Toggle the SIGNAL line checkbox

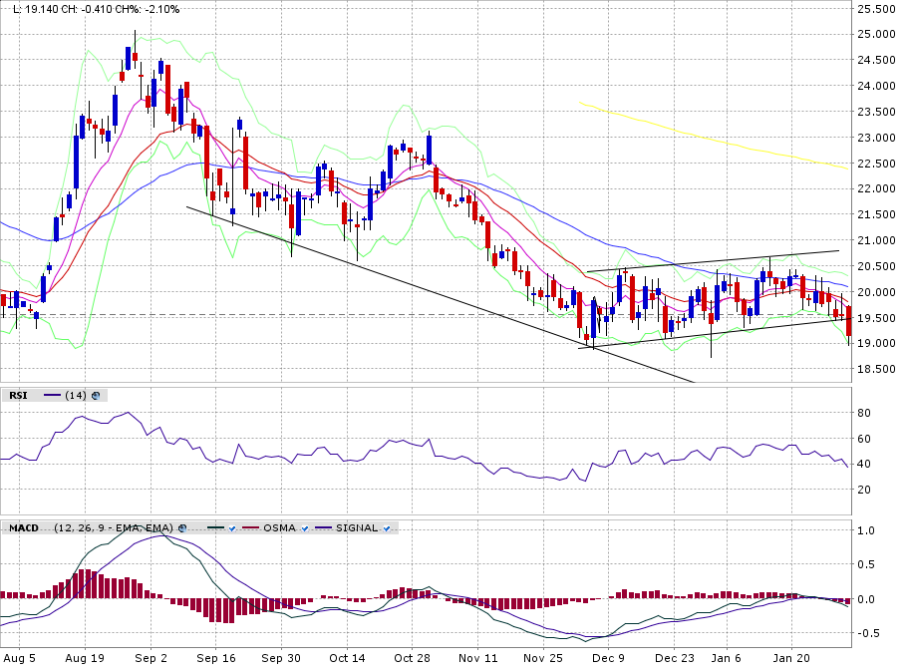coord(386,527)
